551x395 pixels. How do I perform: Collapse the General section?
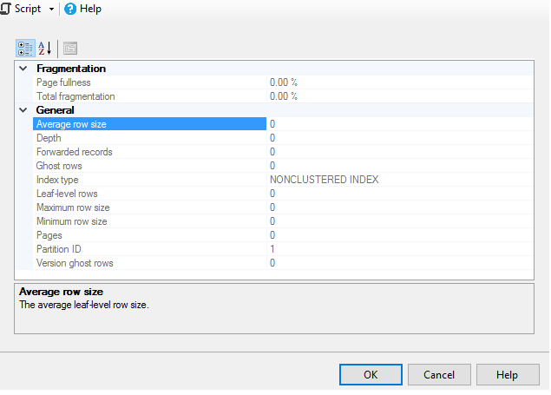[x=23, y=110]
